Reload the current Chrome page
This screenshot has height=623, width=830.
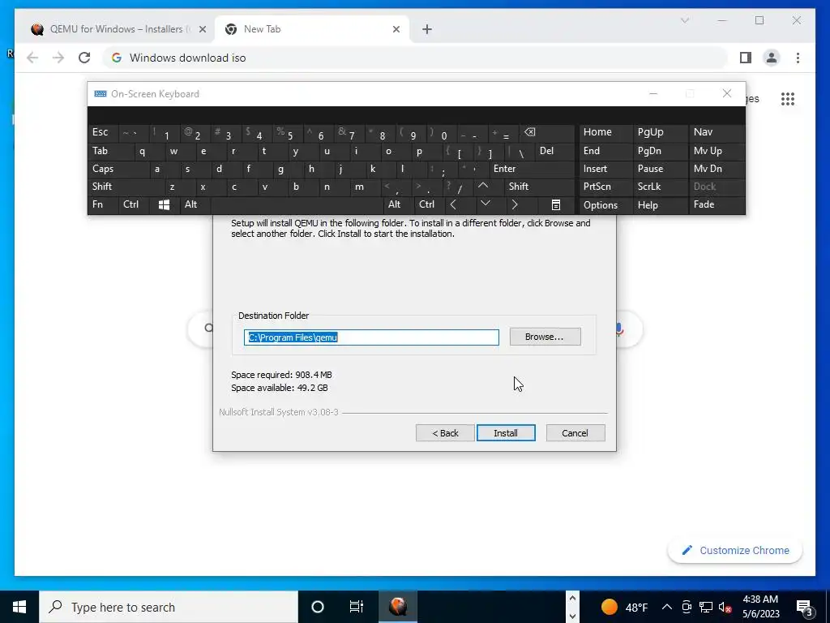point(84,58)
